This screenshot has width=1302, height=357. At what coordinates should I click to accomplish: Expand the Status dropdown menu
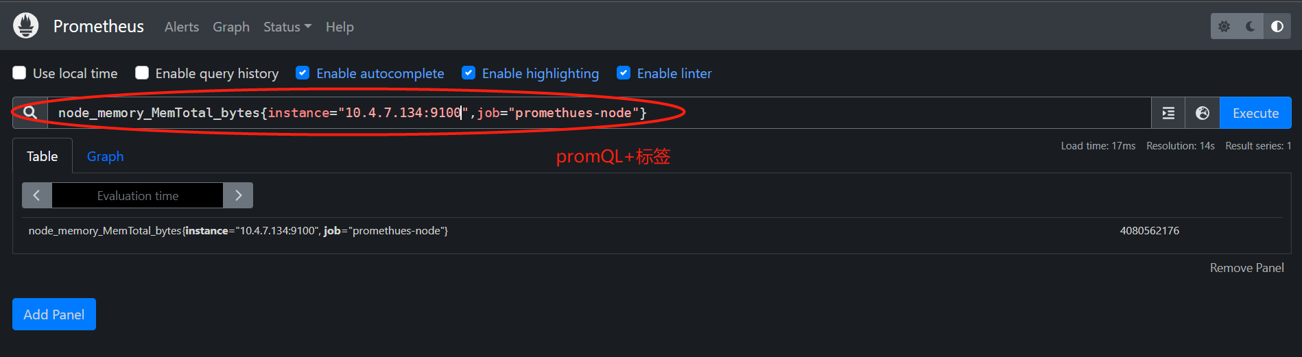[x=287, y=27]
